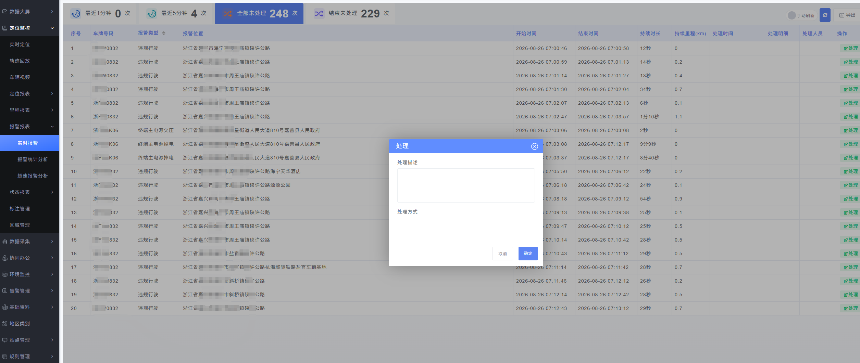860x363 pixels.
Task: Click the blue refresh icon button
Action: (x=825, y=15)
